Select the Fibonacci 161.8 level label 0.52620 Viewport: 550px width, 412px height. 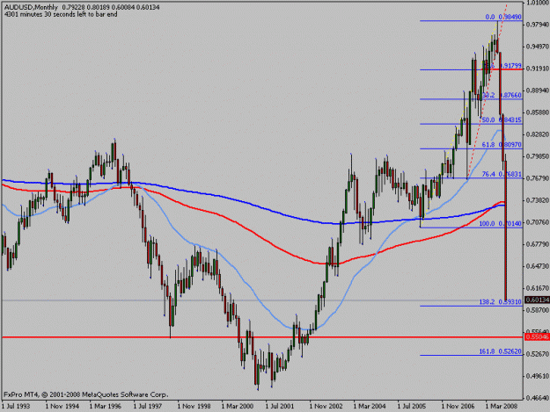coord(501,351)
